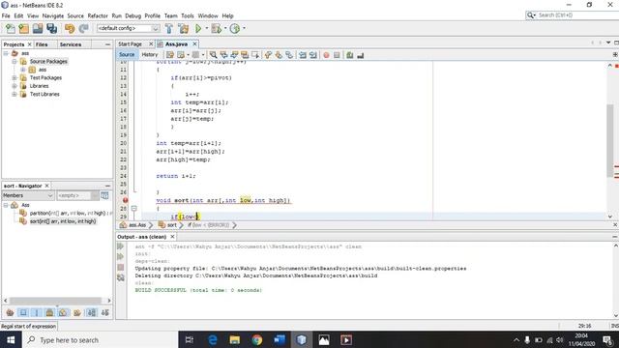This screenshot has height=348, width=619.
Task: Open the Profile Project dropdown arrow
Action: tap(244, 28)
